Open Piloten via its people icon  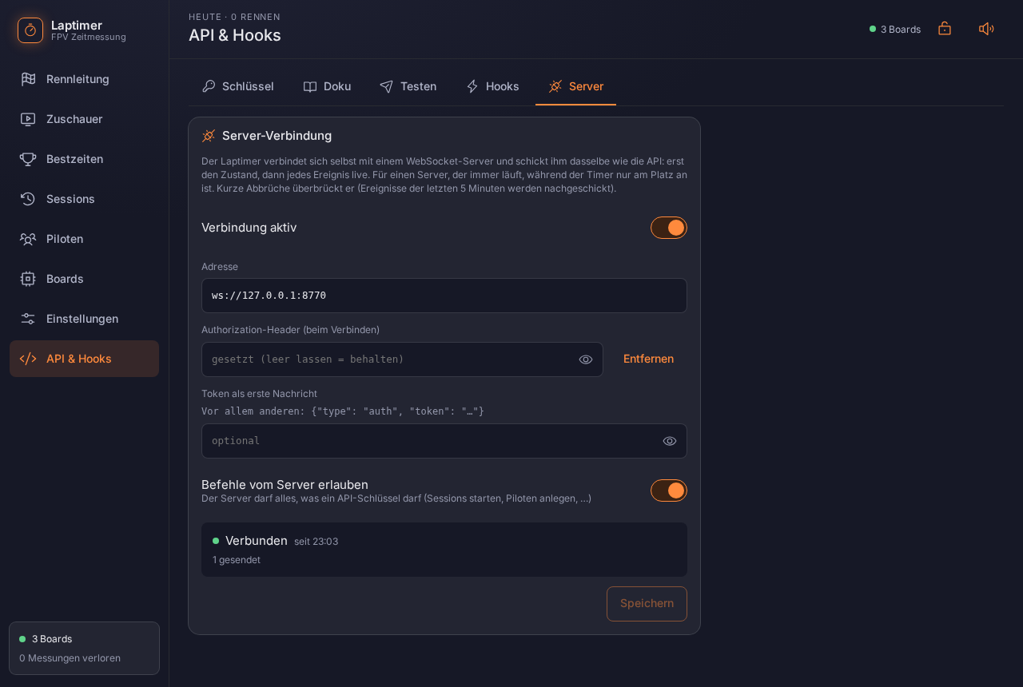28,239
